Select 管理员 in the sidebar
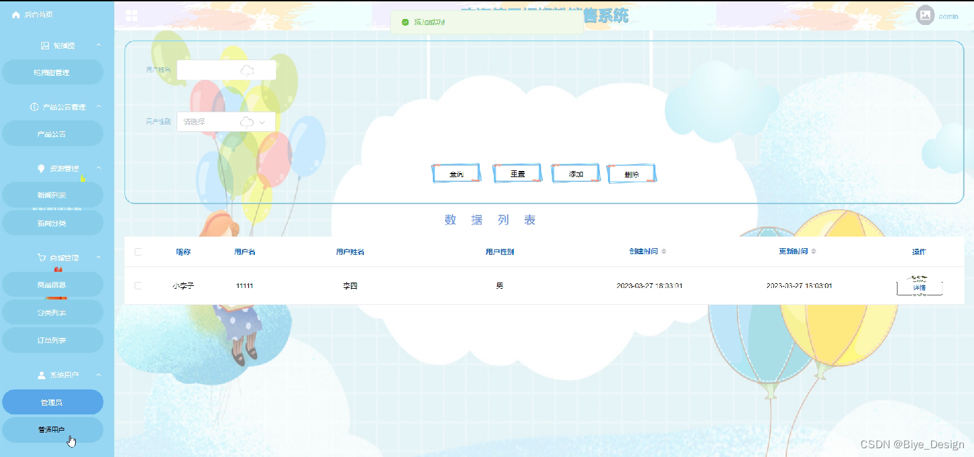Screen dimensions: 974x457 (53, 402)
